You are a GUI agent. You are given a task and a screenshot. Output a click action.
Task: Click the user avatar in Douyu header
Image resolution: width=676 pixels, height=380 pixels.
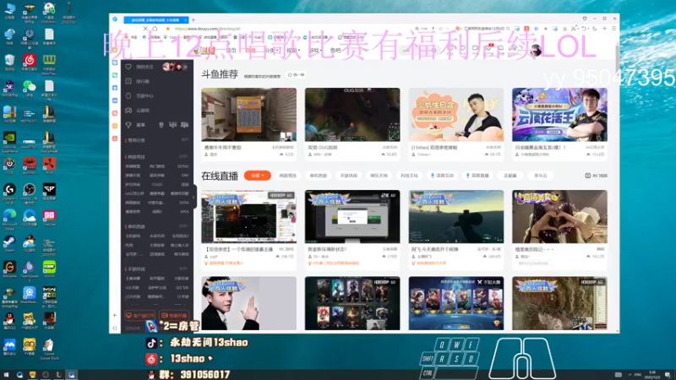(x=536, y=51)
